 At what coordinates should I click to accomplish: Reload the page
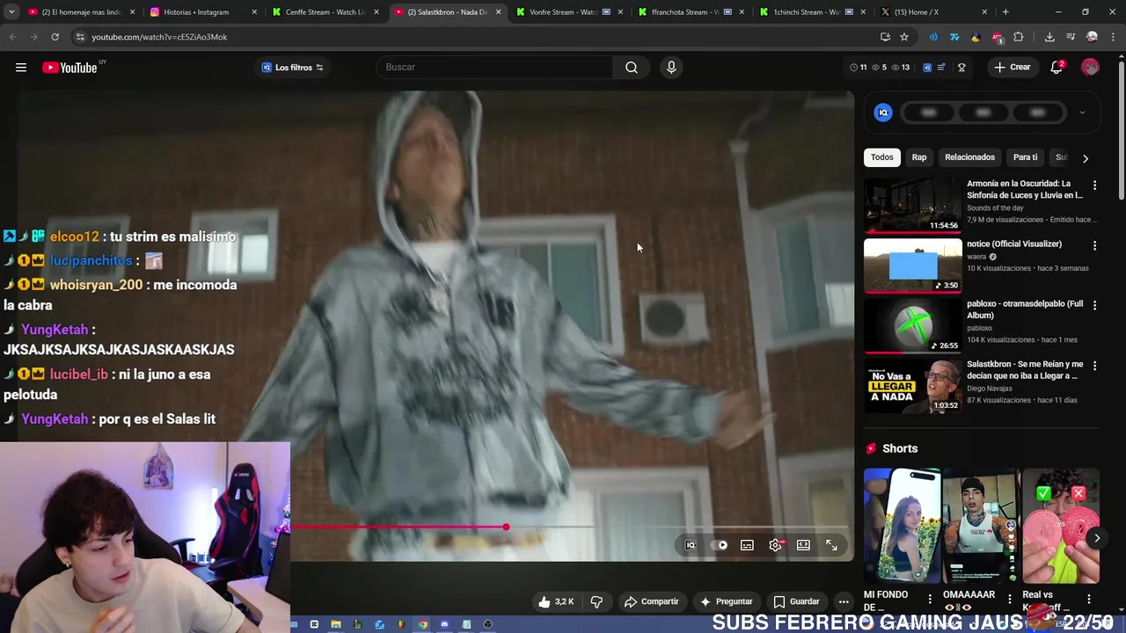click(55, 37)
